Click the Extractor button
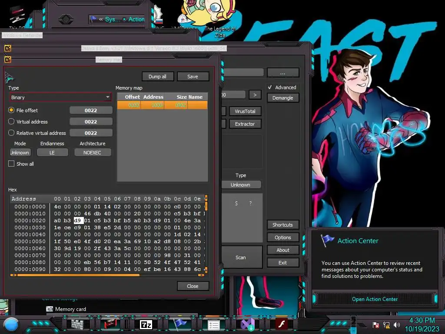445x334 pixels. pyautogui.click(x=245, y=124)
